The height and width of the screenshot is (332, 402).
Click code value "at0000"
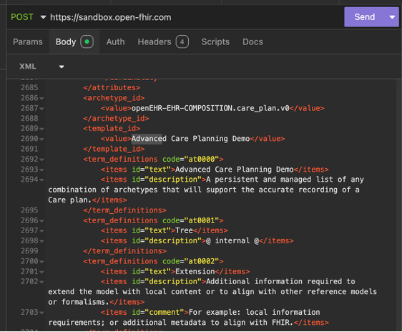click(x=202, y=160)
